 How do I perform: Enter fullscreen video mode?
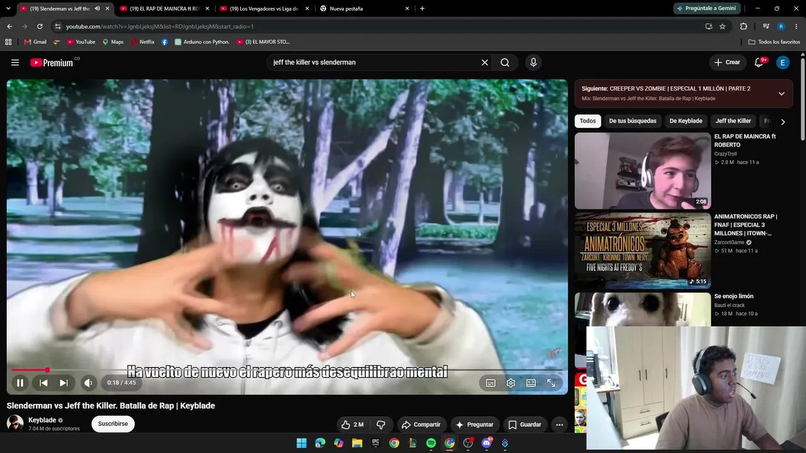[x=551, y=383]
